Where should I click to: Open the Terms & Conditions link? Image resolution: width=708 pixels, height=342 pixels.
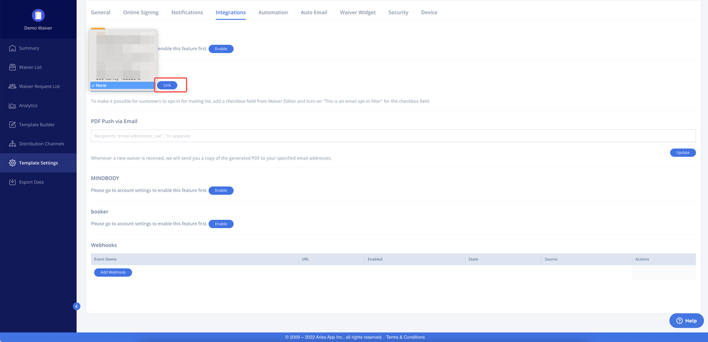pyautogui.click(x=405, y=337)
